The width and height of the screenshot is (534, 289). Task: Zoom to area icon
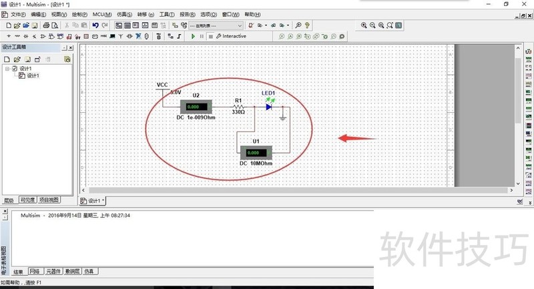tap(381, 25)
